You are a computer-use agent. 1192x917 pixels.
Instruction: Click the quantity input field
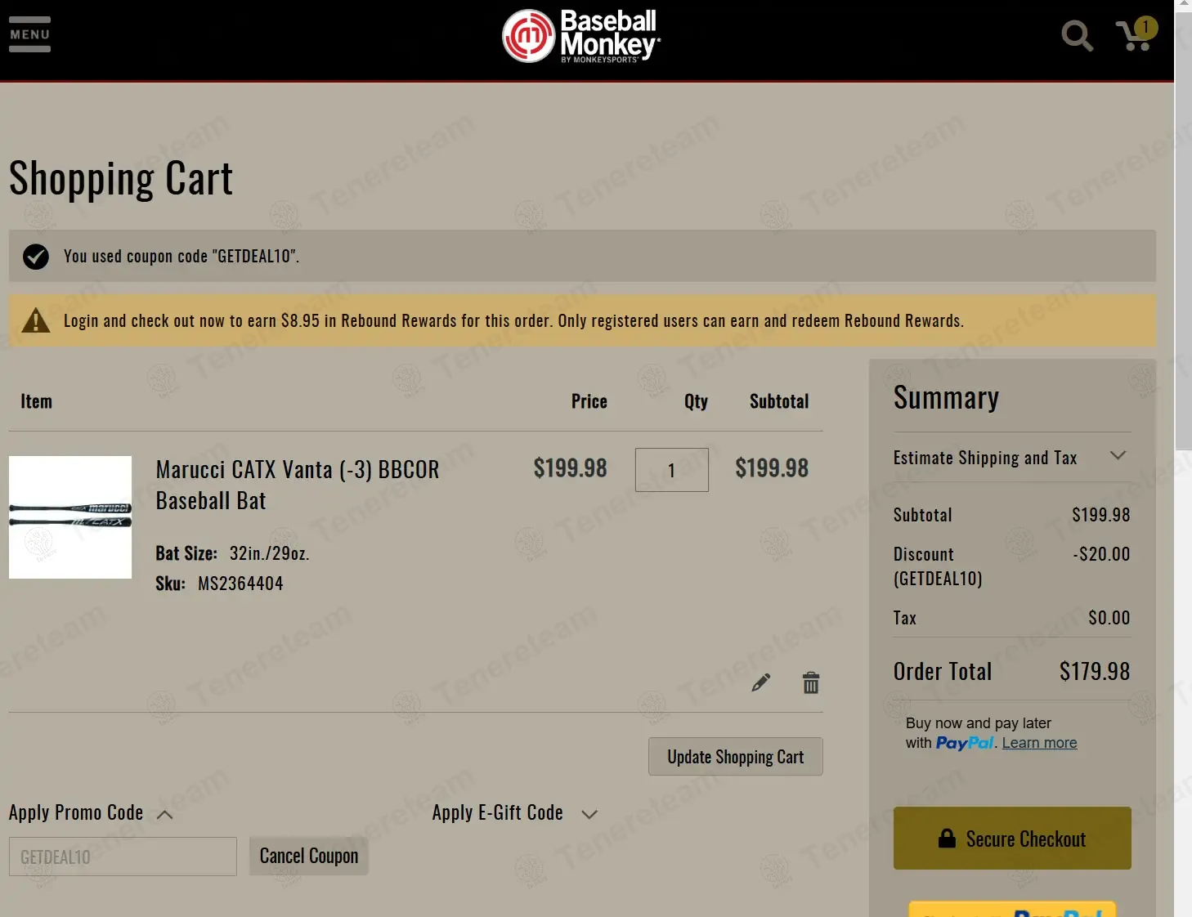tap(671, 470)
